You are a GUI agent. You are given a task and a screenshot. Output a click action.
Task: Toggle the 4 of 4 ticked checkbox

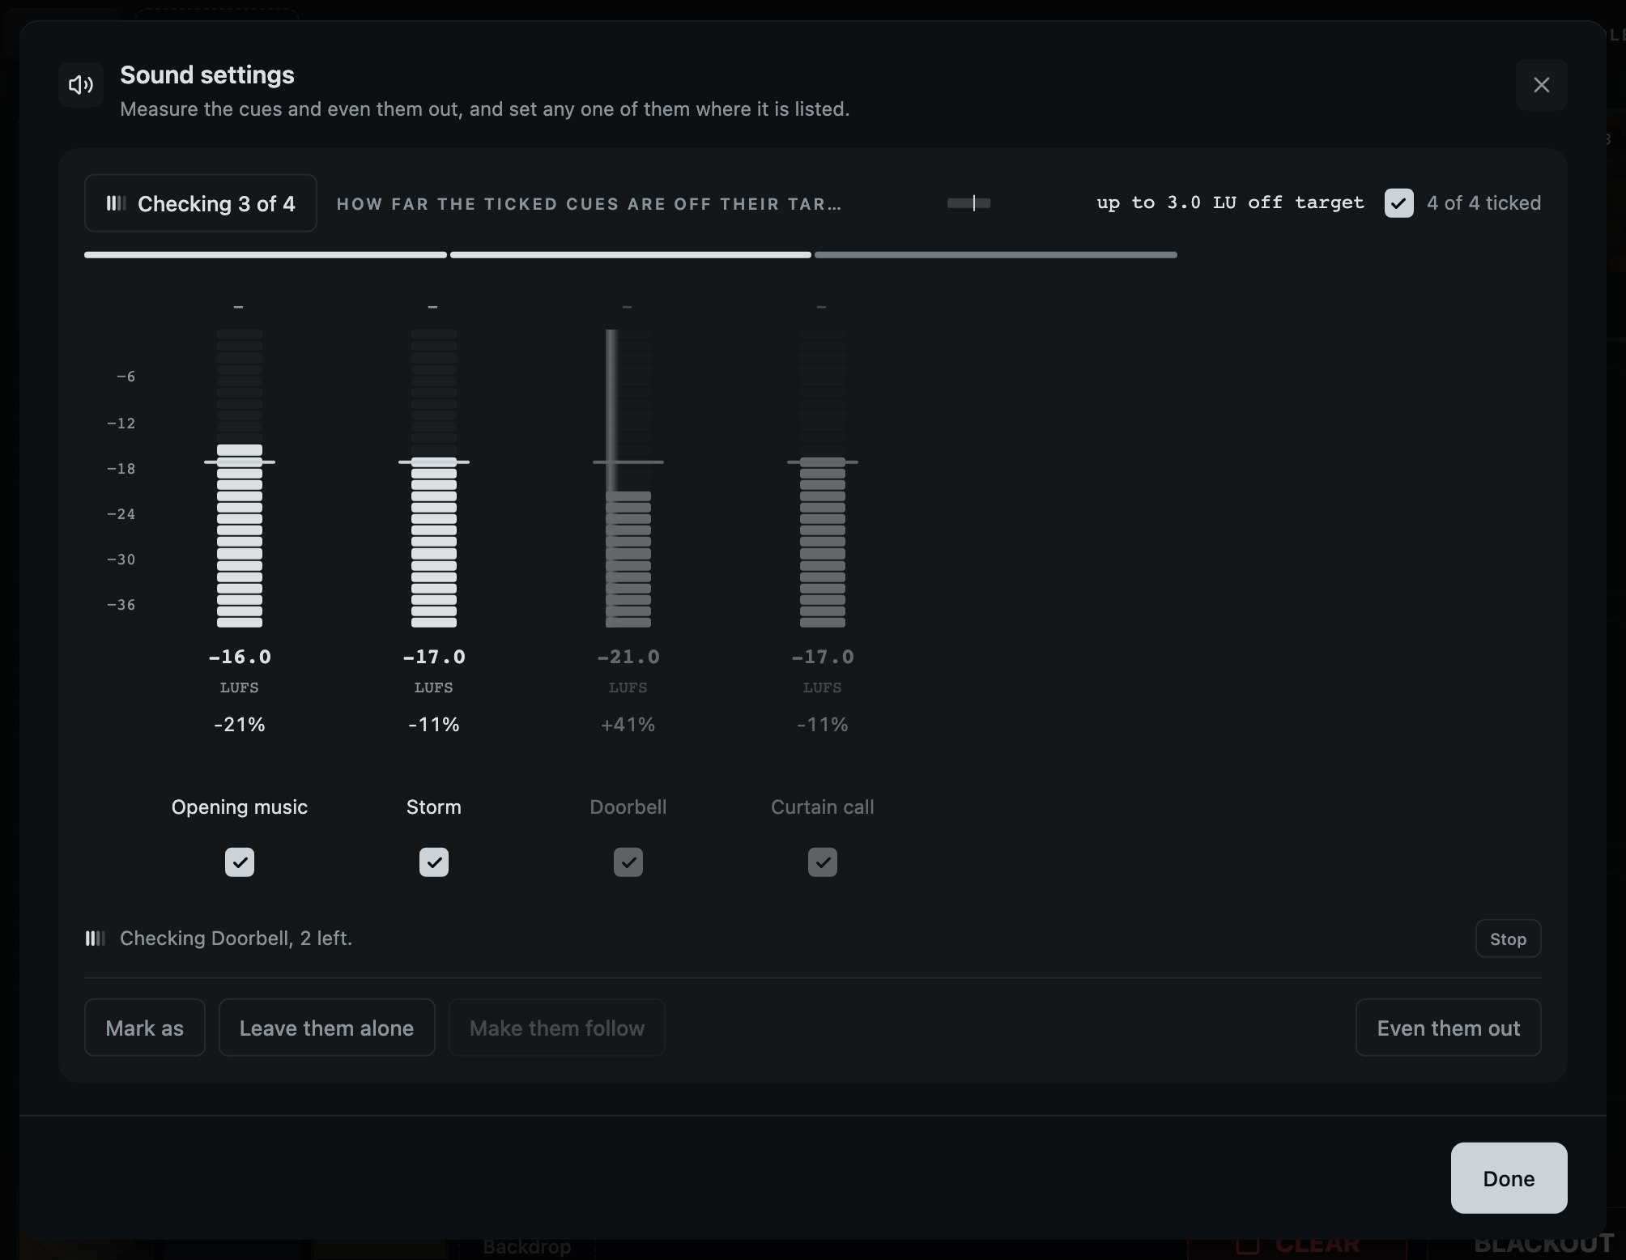[x=1399, y=203]
